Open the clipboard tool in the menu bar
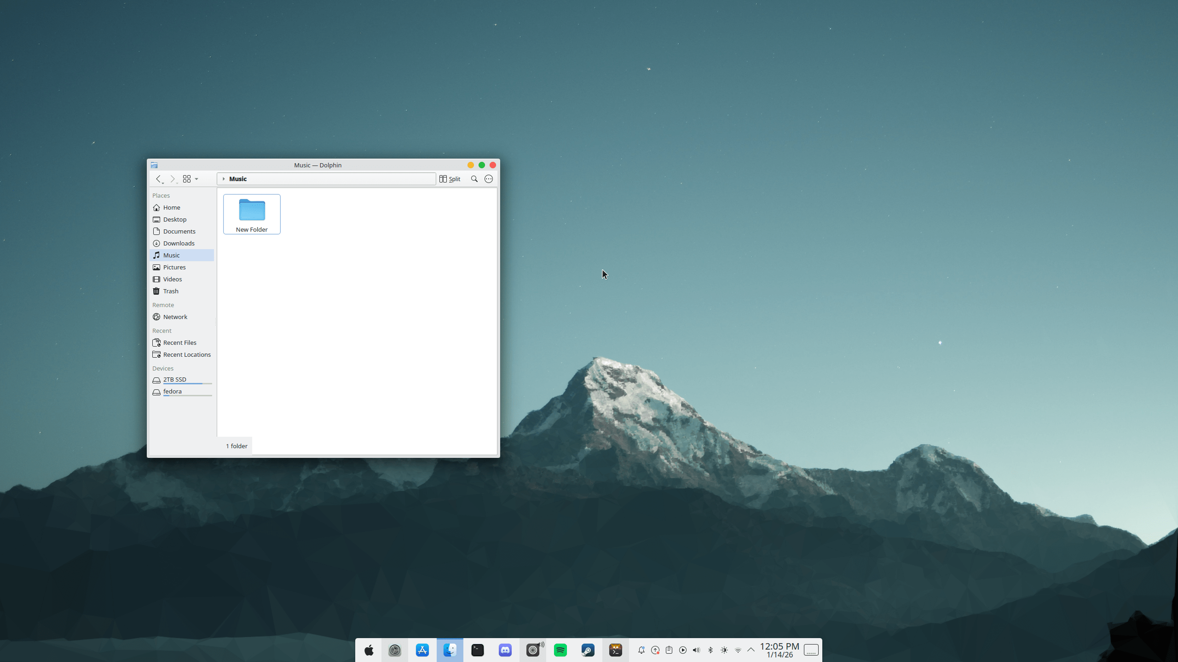This screenshot has width=1178, height=662. click(x=669, y=650)
